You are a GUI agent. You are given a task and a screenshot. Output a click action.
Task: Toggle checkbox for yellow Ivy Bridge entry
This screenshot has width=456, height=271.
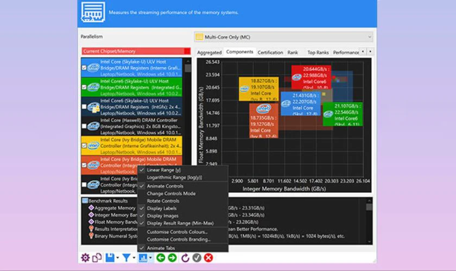coord(84,145)
